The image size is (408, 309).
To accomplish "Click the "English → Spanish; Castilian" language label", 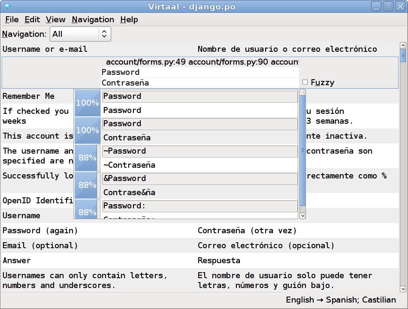I will point(341,300).
